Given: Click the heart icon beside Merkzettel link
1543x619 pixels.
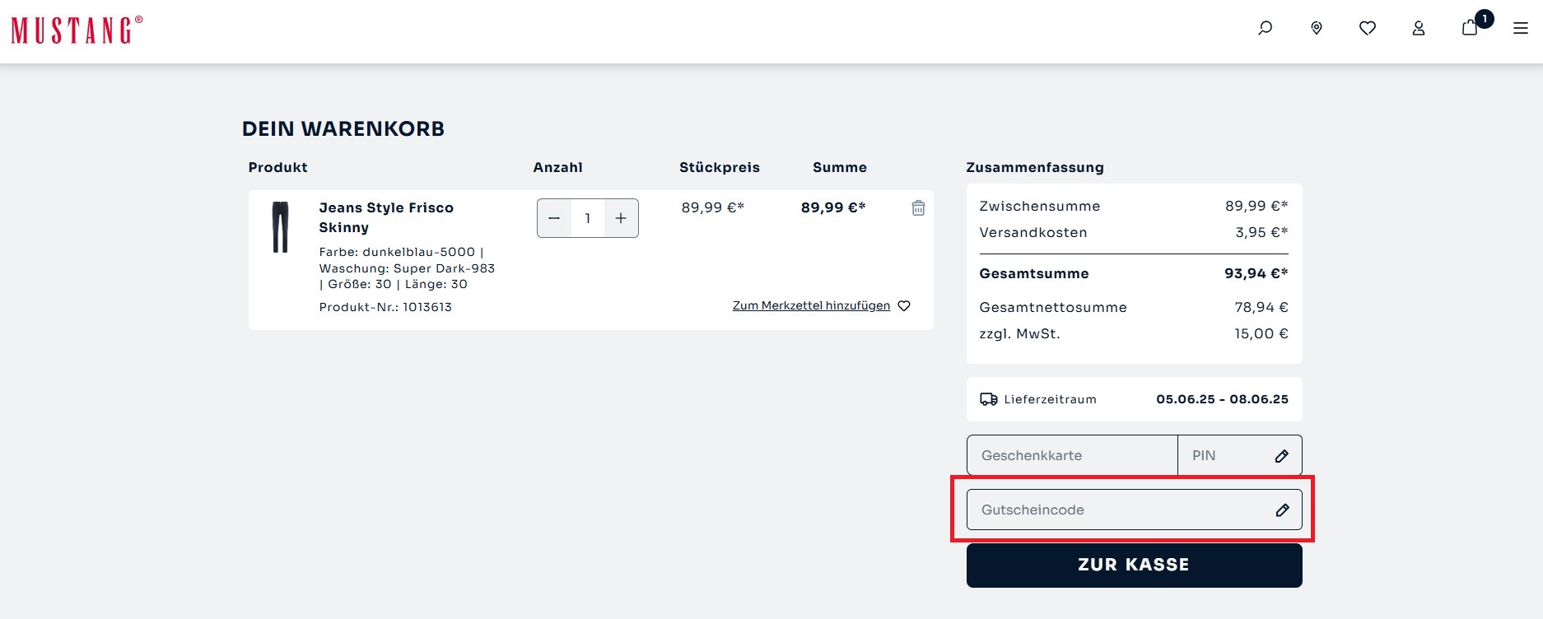Looking at the screenshot, I should coord(904,305).
